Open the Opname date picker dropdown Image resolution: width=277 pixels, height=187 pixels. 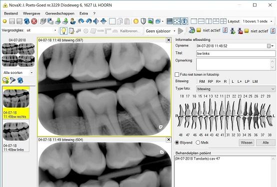[x=273, y=46]
